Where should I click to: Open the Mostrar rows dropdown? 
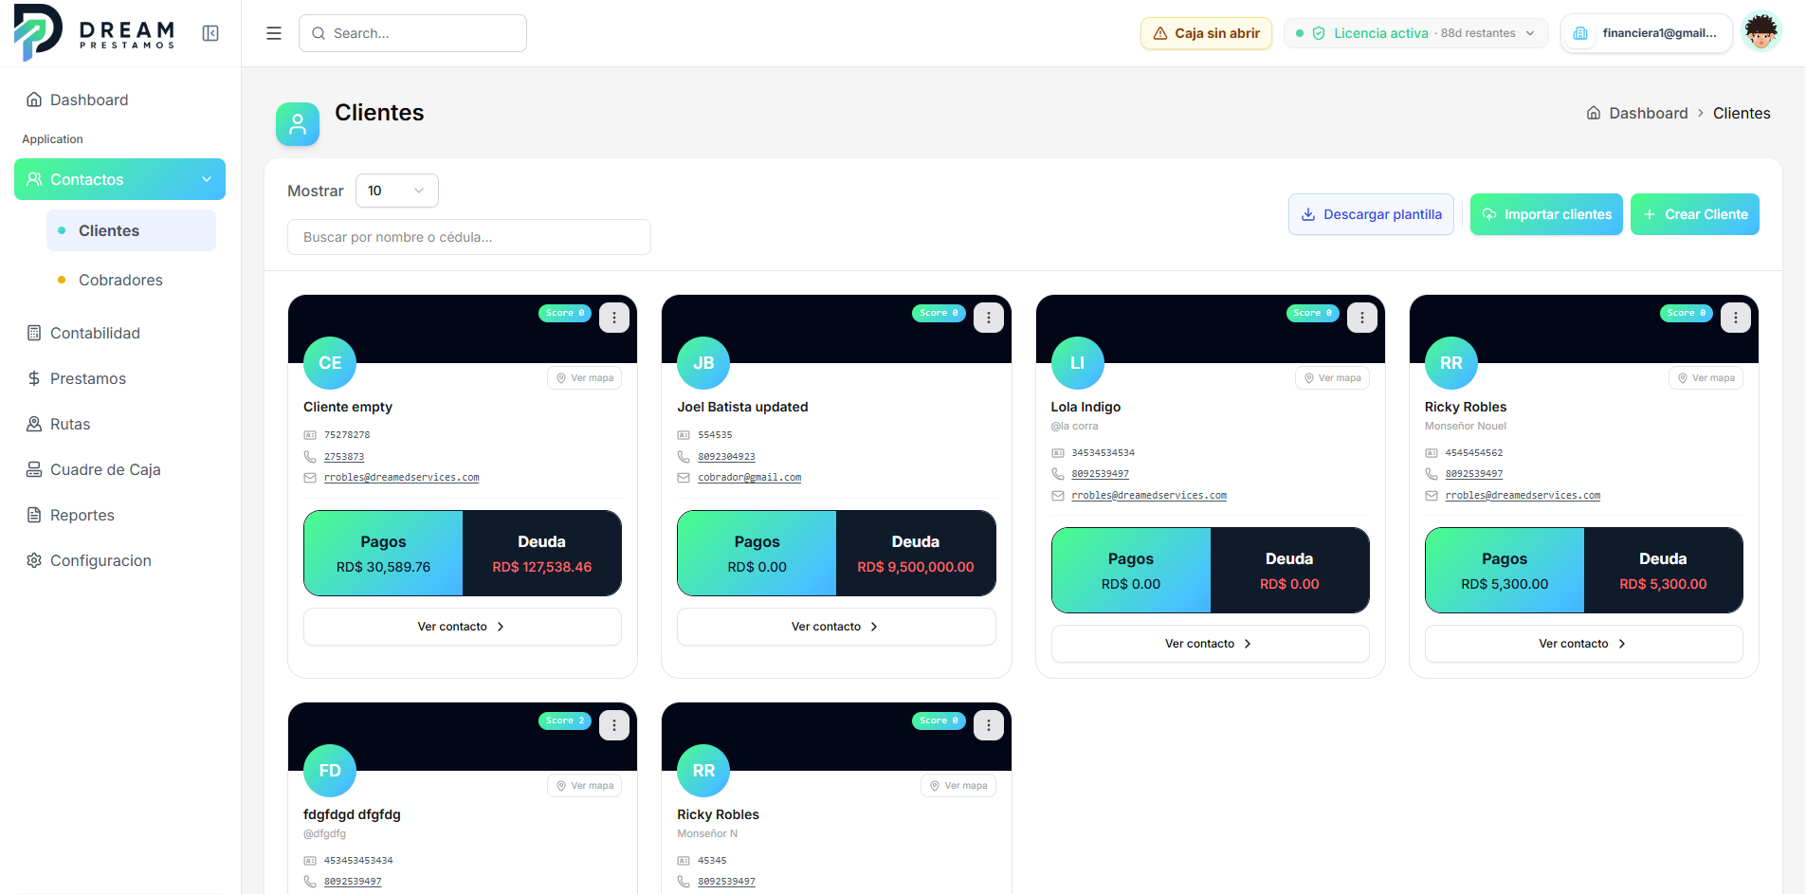pyautogui.click(x=396, y=191)
